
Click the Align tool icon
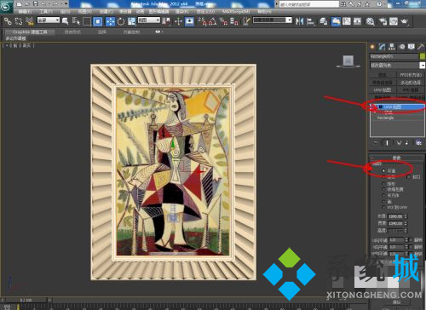click(311, 21)
